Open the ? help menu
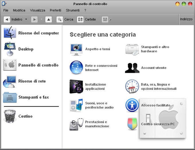Viewport: 195px width, 150px height. tap(85, 10)
